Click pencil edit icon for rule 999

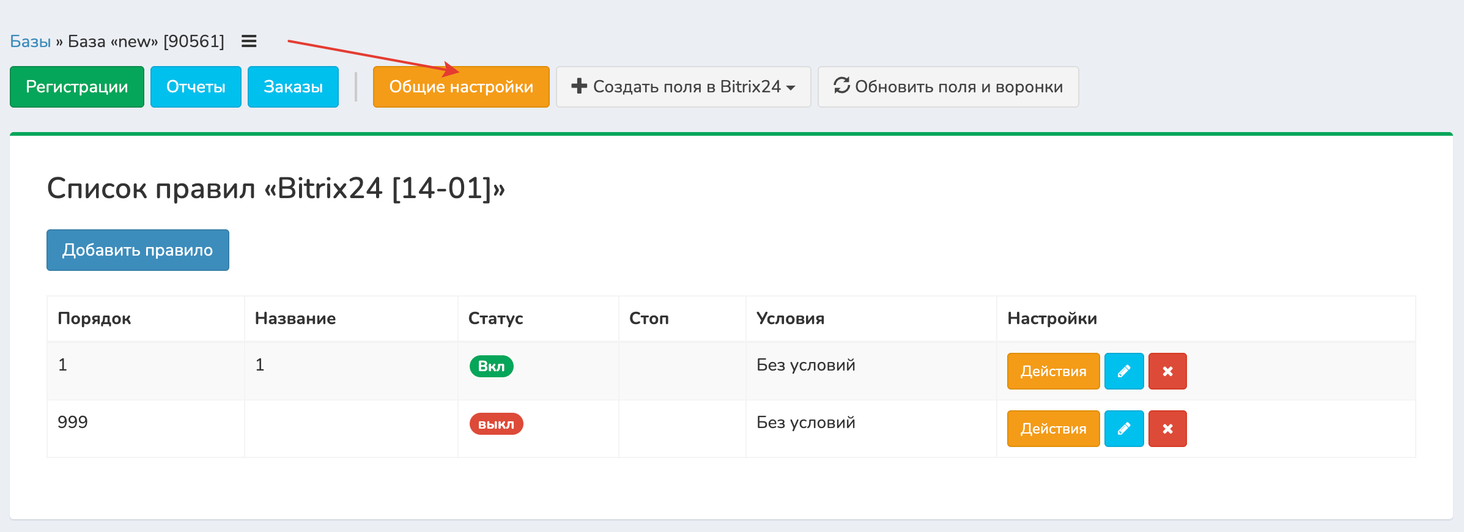tap(1124, 429)
